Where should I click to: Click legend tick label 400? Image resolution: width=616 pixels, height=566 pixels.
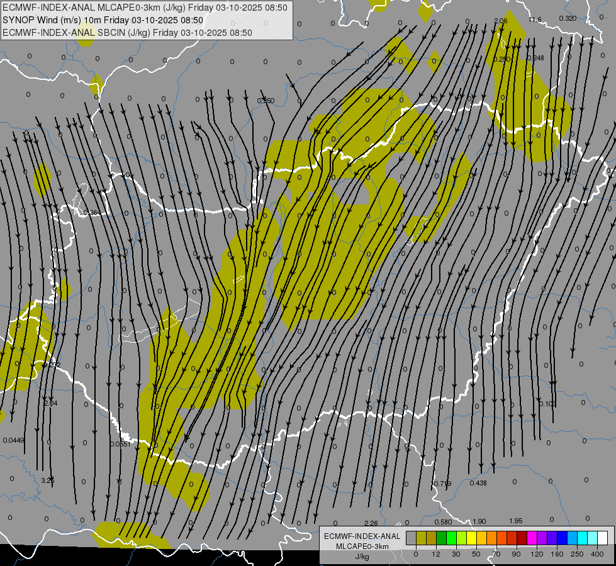point(598,554)
